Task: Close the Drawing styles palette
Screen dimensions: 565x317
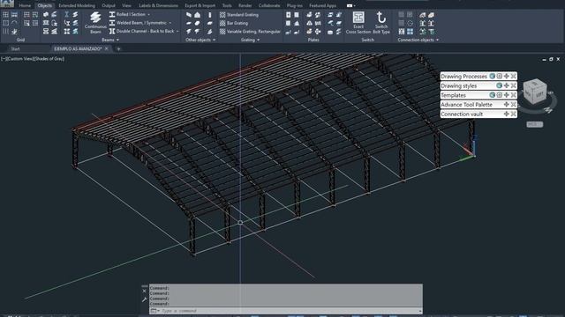Action: click(514, 85)
